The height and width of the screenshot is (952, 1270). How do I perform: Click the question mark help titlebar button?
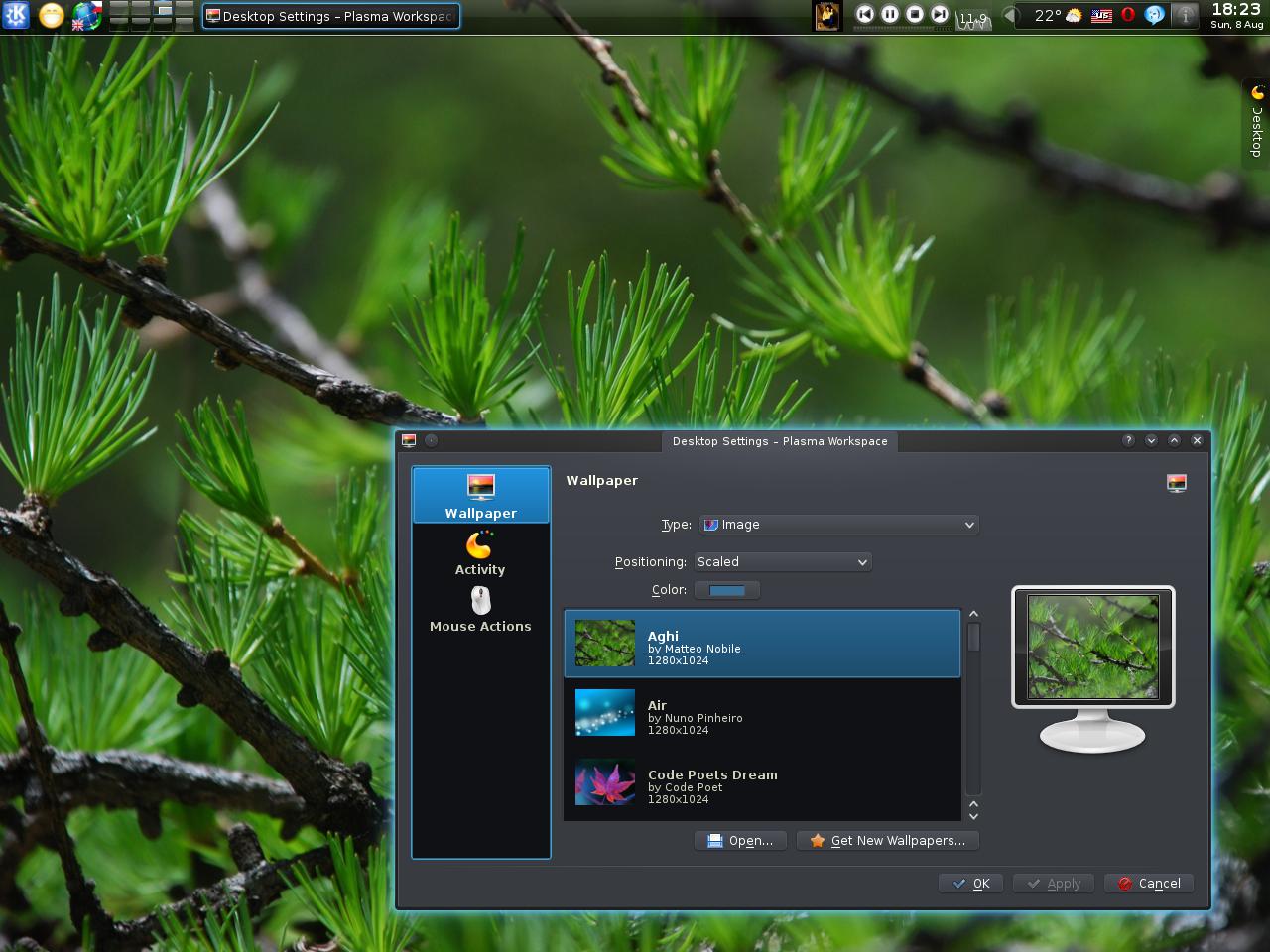(1128, 440)
